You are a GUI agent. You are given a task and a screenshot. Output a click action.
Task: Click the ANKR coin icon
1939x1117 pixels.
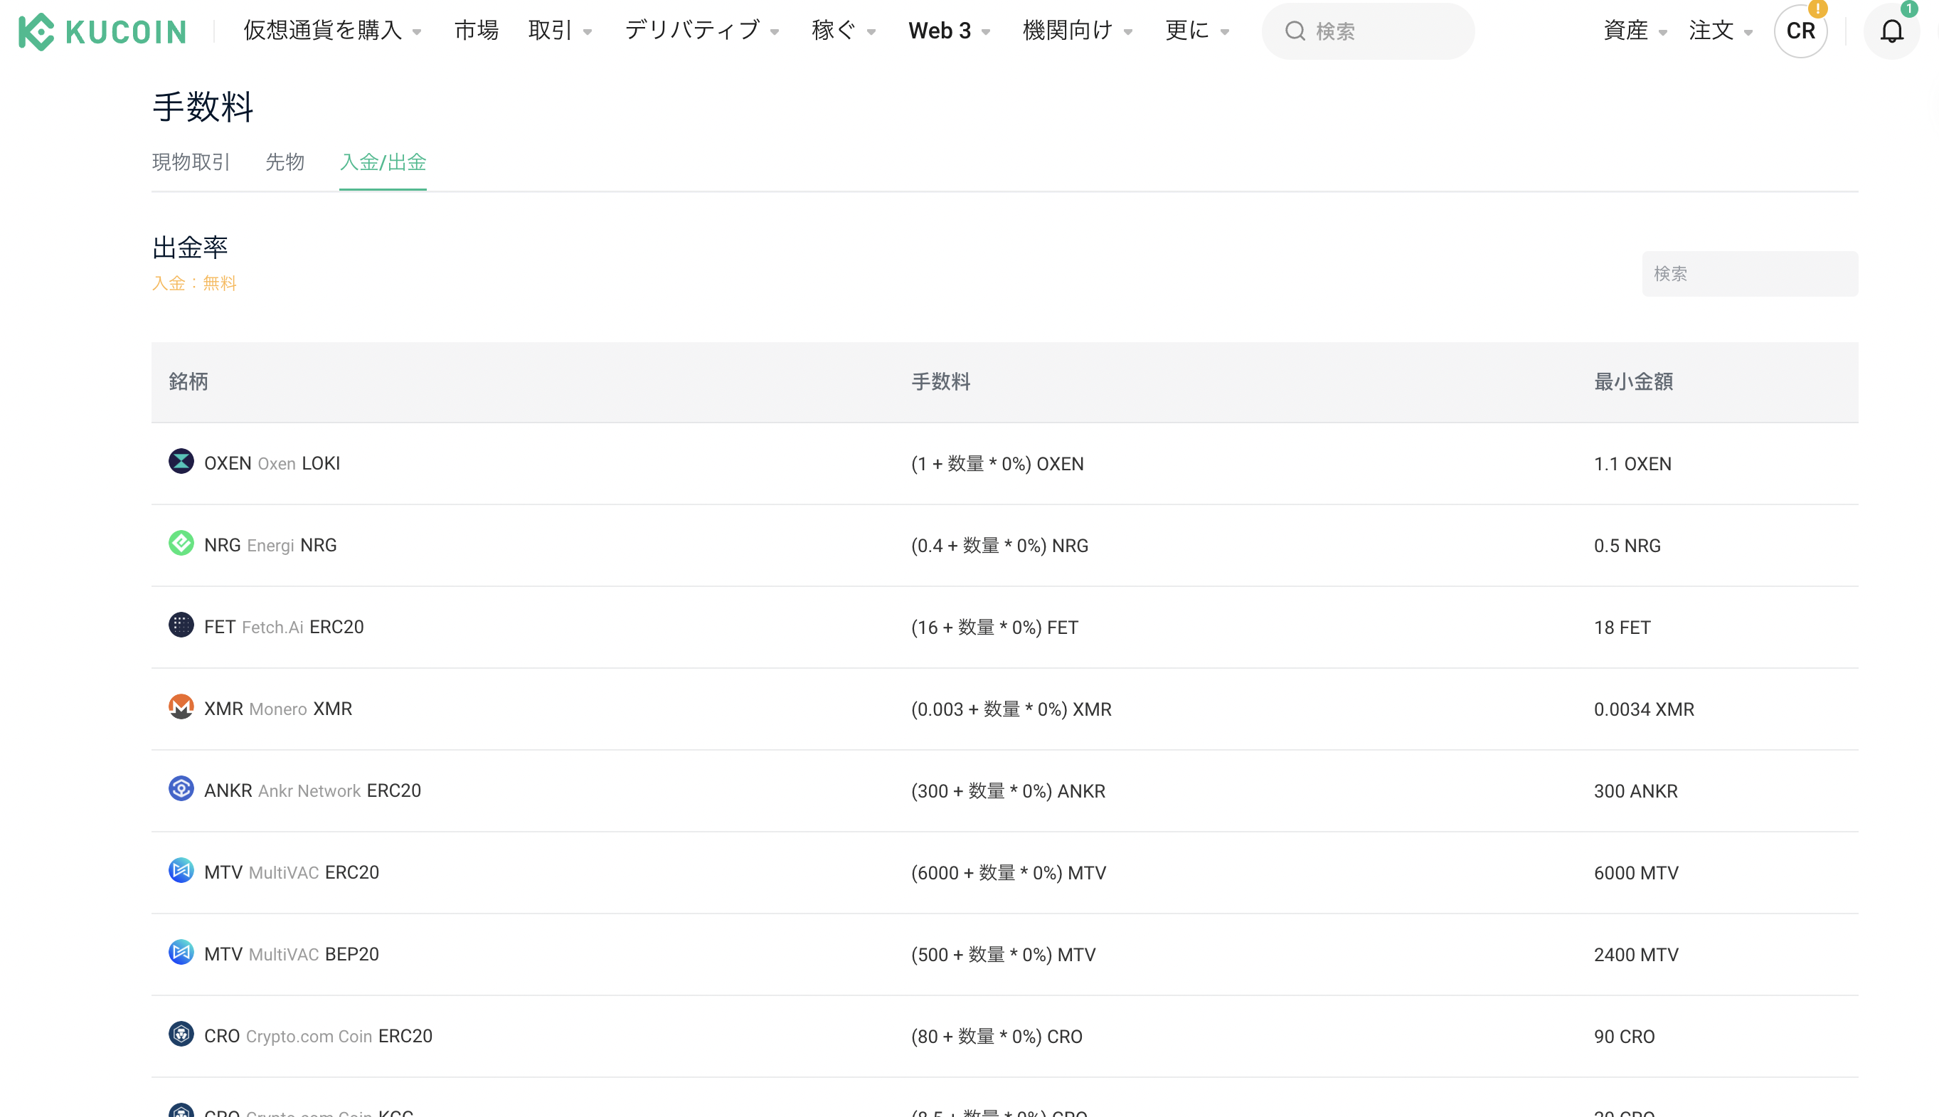[181, 788]
